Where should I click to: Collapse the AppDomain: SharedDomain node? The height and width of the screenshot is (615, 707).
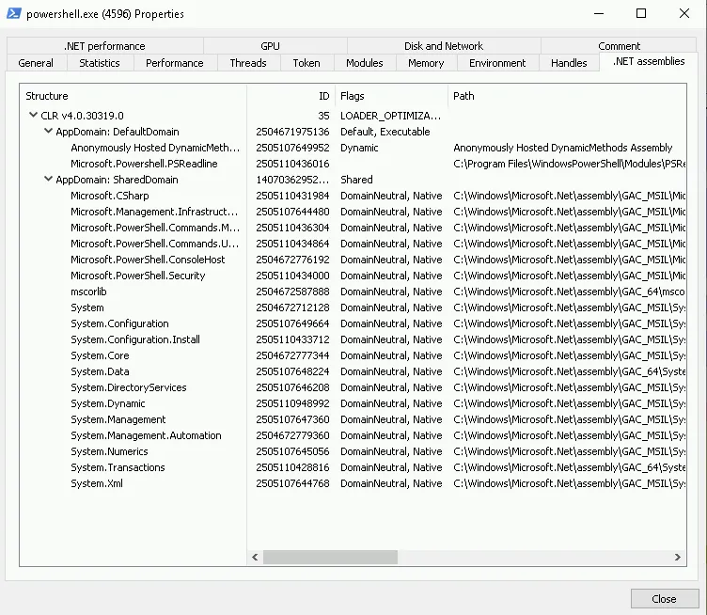pyautogui.click(x=48, y=179)
